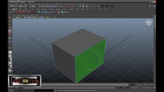Select the Select tool arrow in toolbox
This screenshot has height=92, width=164.
click(10, 17)
